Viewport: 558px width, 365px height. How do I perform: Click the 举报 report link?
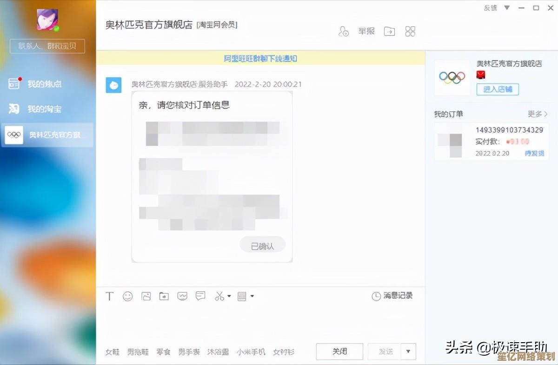(x=366, y=31)
